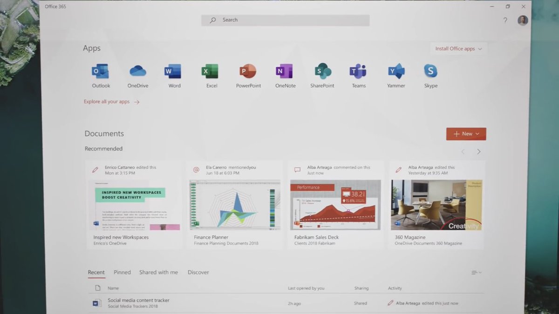Click the Finance Planning Documents 2018 location

tap(226, 243)
